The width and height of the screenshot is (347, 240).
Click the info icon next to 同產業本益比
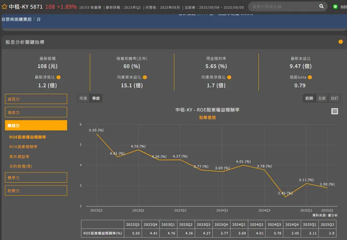point(145,77)
